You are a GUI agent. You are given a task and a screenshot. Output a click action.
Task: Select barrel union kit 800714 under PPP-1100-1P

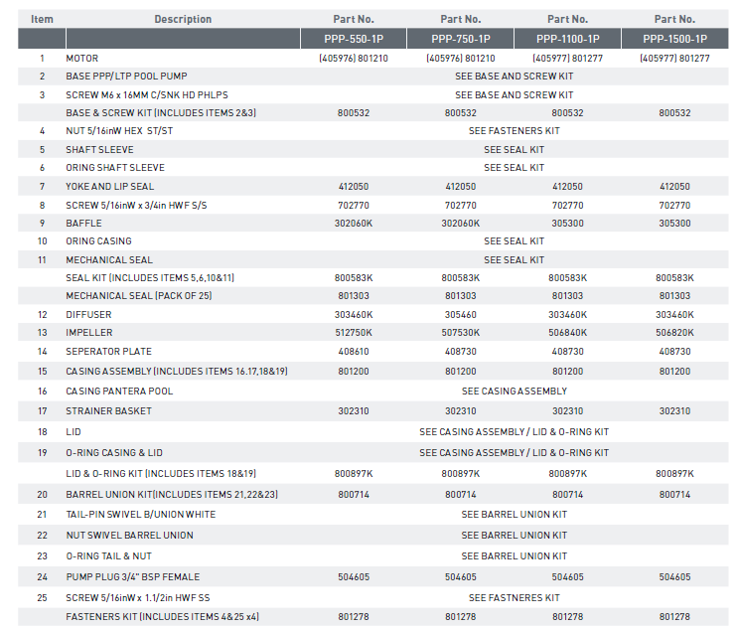click(x=567, y=495)
